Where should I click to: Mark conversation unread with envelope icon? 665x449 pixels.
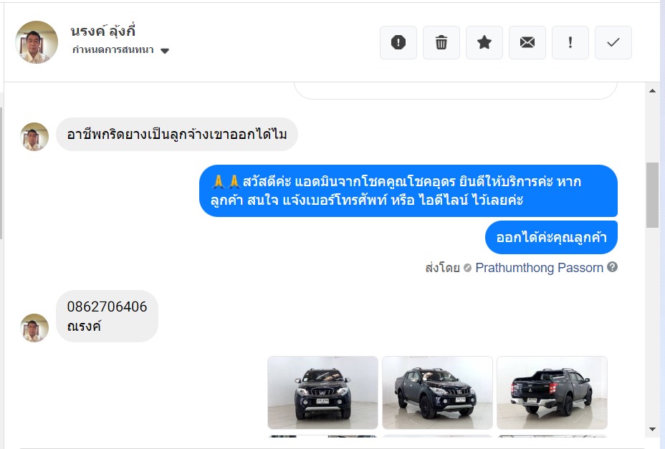[527, 42]
